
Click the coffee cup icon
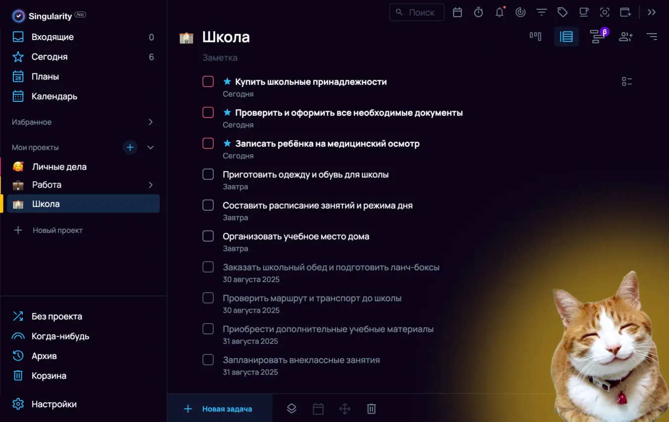[584, 12]
